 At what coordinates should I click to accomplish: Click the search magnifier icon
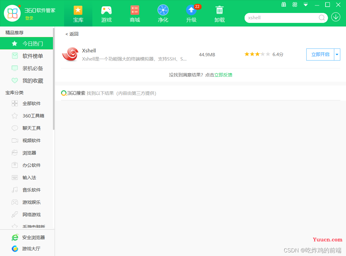click(x=322, y=18)
